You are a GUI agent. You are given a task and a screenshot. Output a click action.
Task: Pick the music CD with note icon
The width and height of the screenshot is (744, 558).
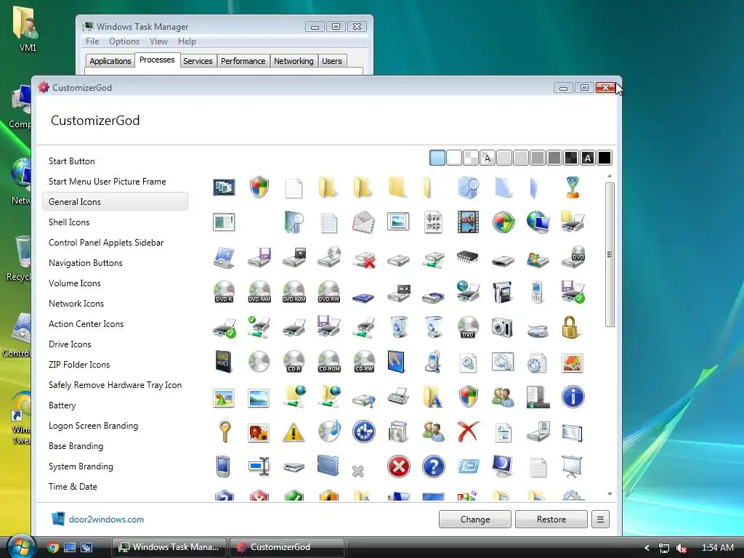tap(329, 432)
